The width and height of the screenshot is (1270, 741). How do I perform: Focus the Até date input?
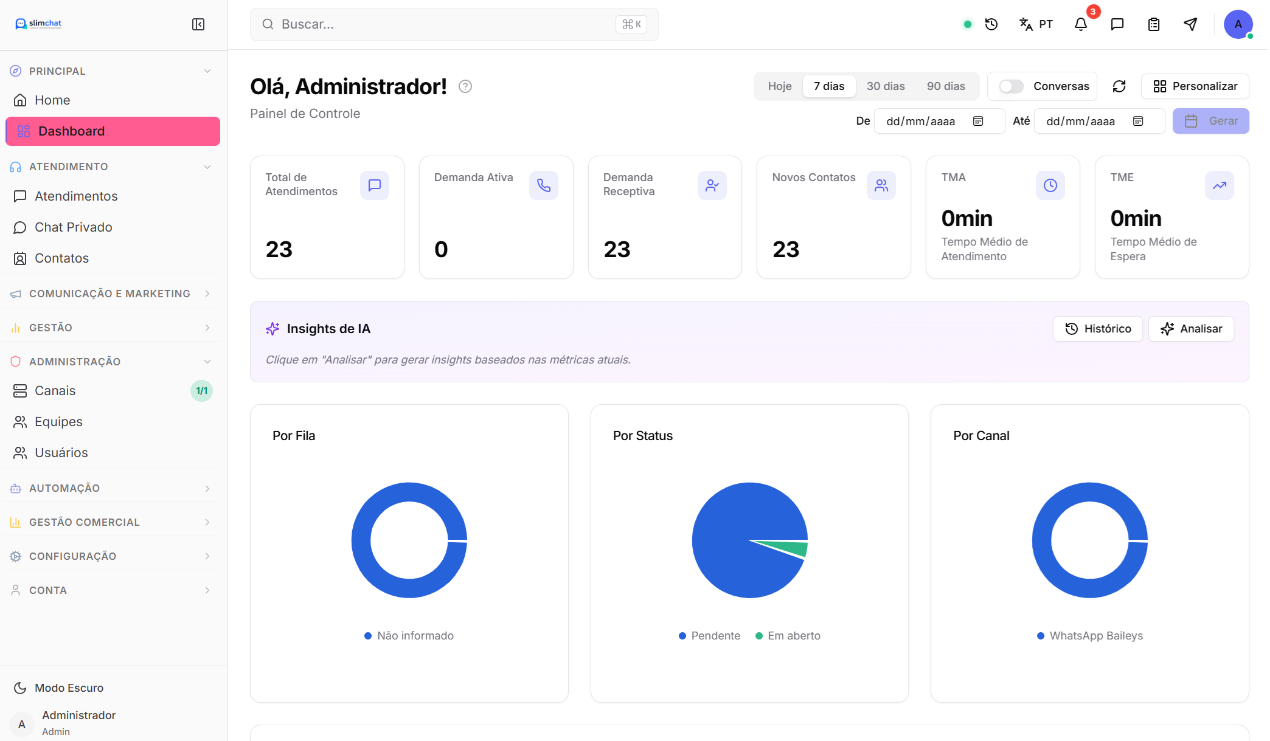pyautogui.click(x=1099, y=121)
